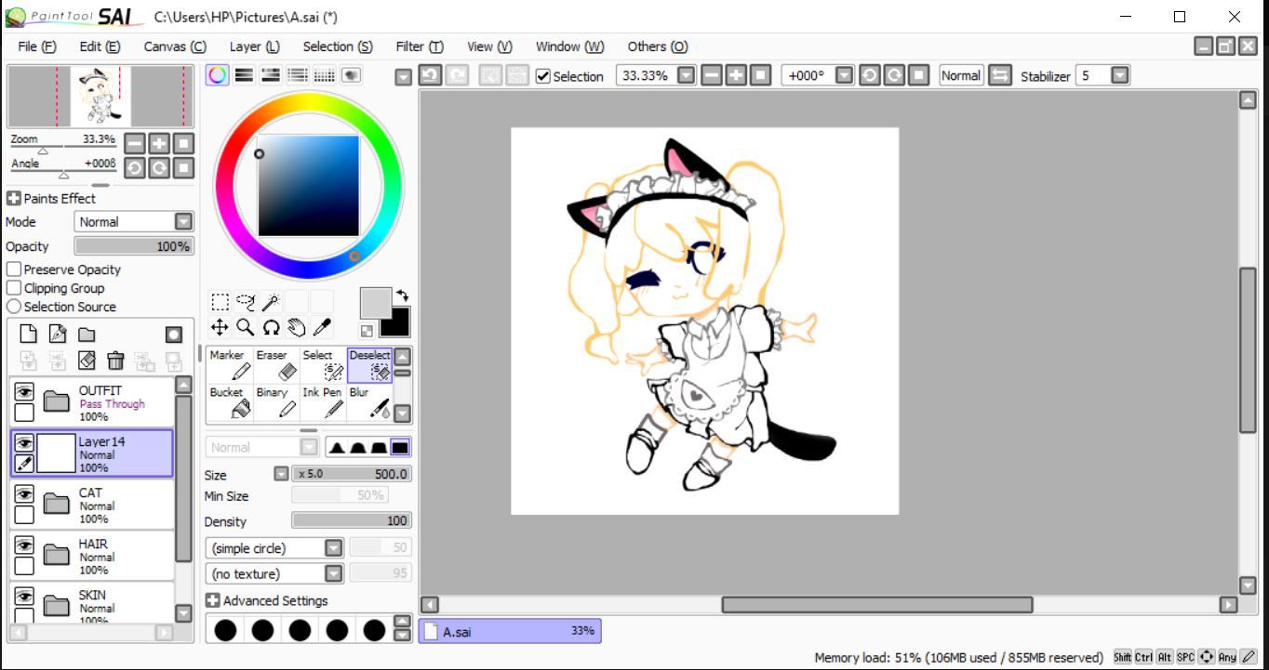
Task: Open the brush shape (simple circle) dropdown
Action: pyautogui.click(x=333, y=548)
